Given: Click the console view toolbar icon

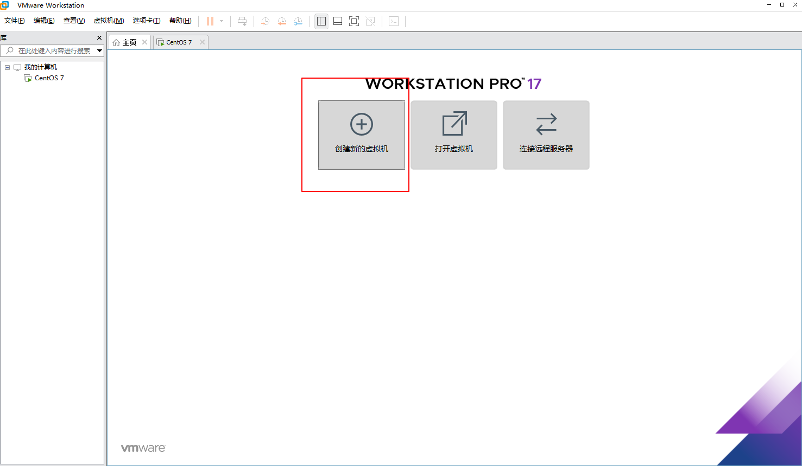Looking at the screenshot, I should (394, 21).
